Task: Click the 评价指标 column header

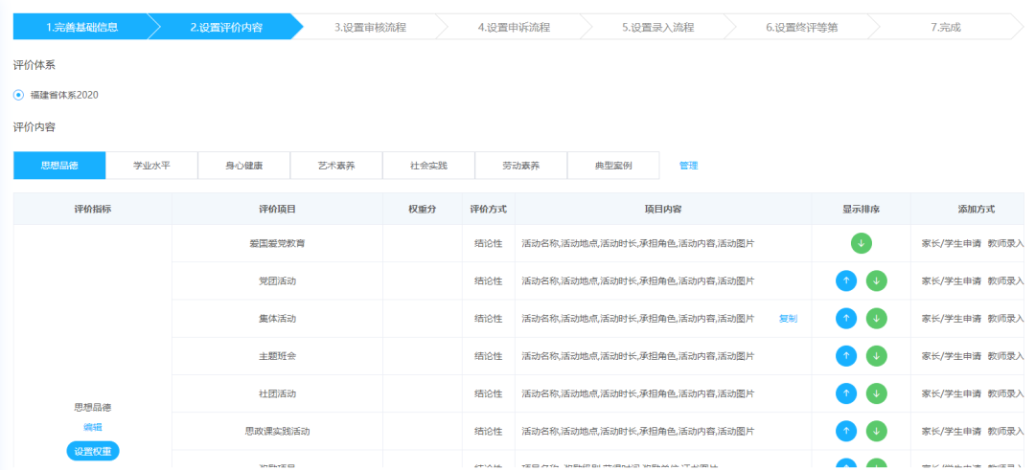Action: coord(92,209)
